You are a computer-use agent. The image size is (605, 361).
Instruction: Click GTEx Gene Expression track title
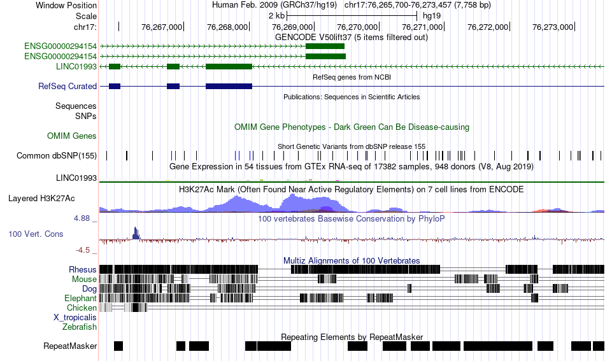(352, 167)
